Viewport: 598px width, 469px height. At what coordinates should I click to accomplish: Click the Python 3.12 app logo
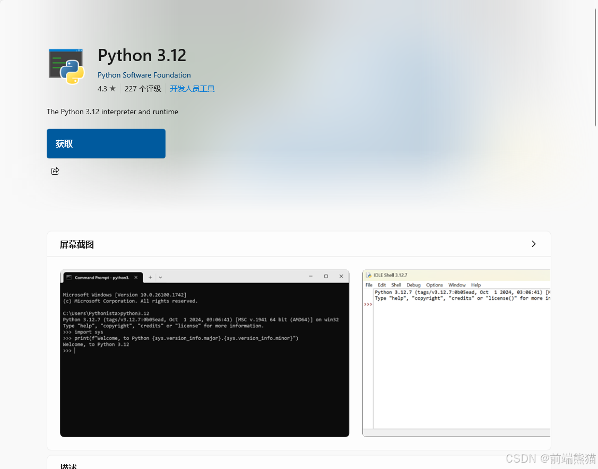point(66,66)
